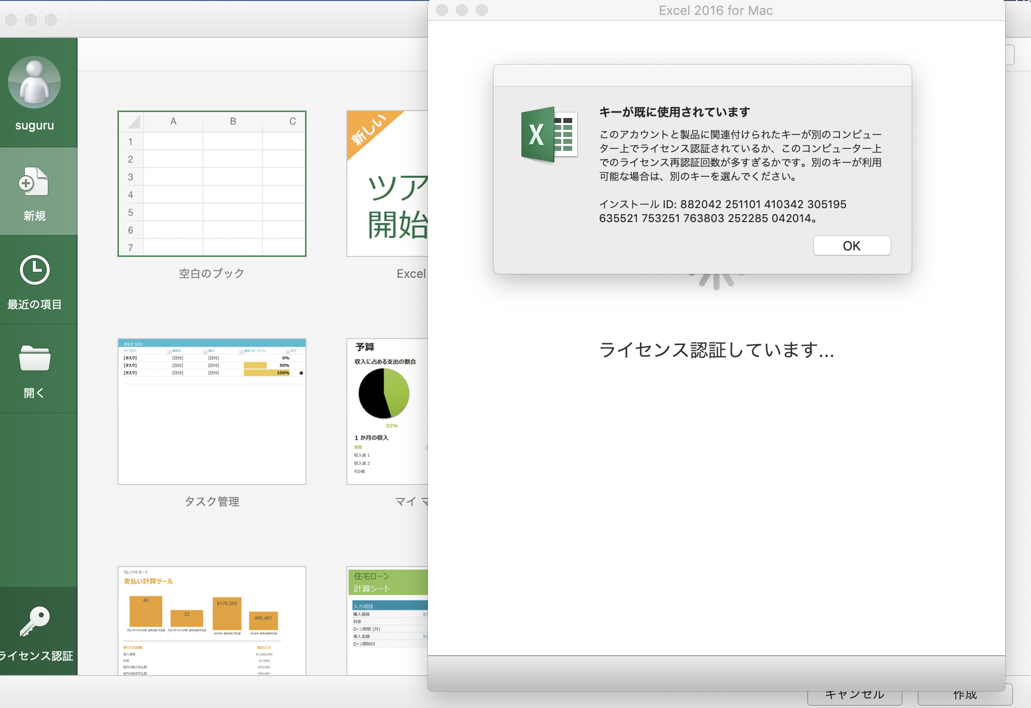Click the 開く folder icon
Screen dimensions: 1031x708
34,358
